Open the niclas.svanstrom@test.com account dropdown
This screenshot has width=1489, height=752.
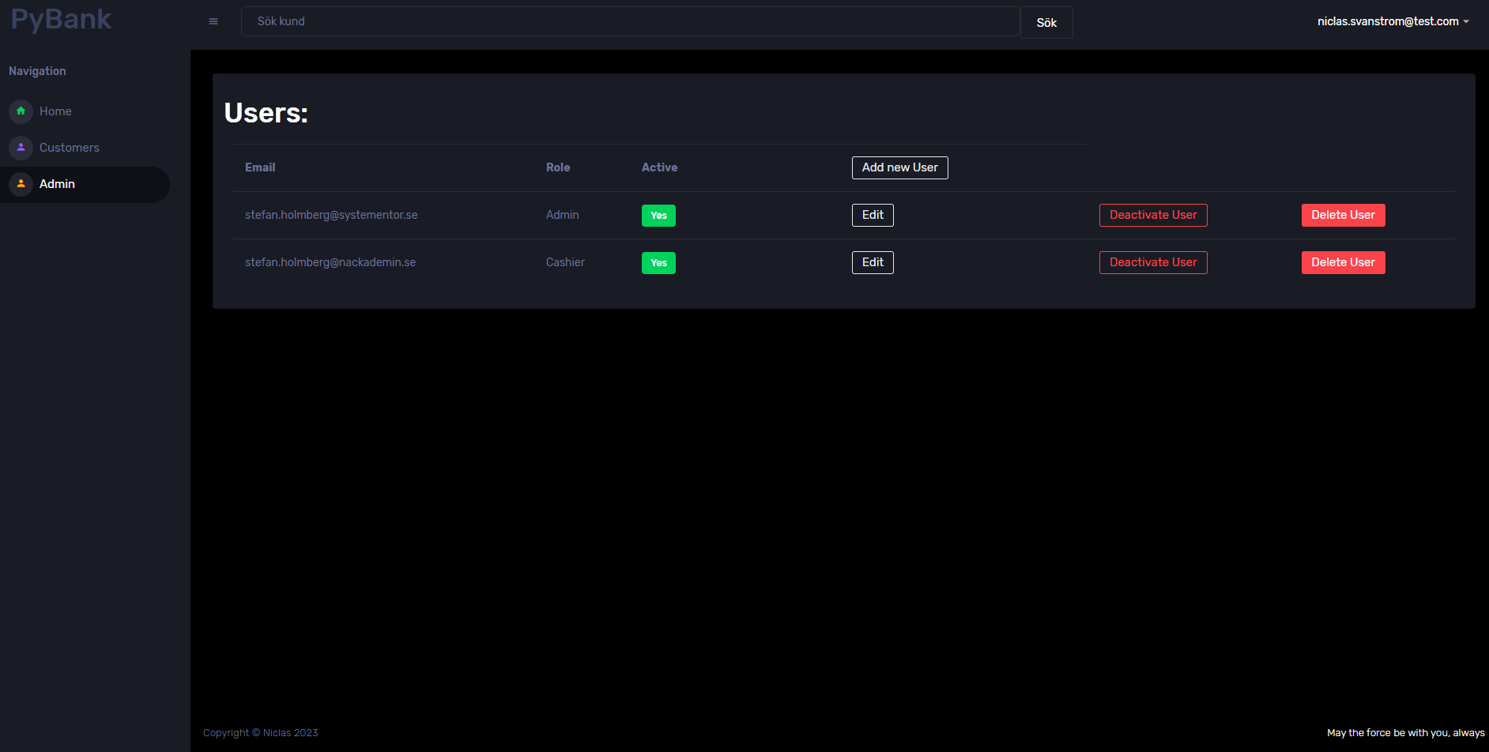1387,21
